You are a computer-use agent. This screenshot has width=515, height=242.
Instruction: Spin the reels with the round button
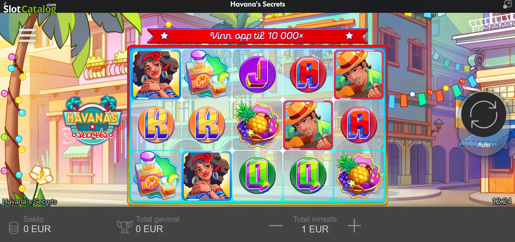(483, 114)
